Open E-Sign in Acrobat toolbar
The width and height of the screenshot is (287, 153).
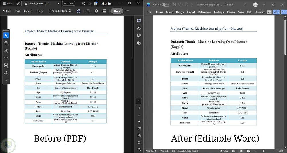point(40,11)
